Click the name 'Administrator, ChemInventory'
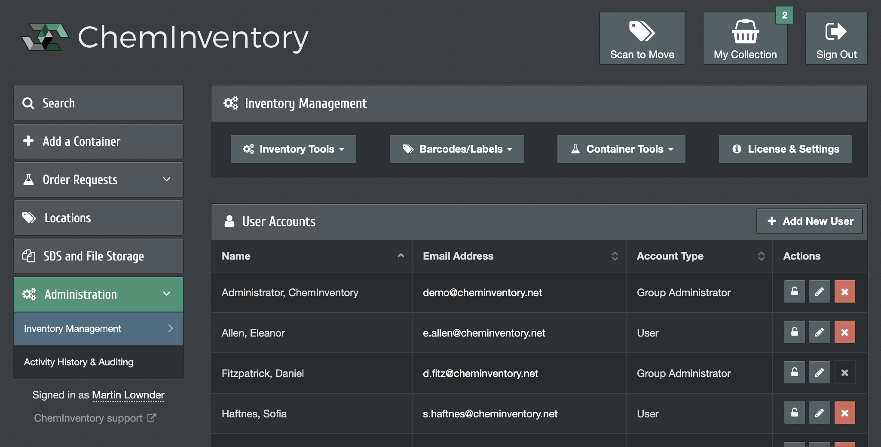 point(290,293)
